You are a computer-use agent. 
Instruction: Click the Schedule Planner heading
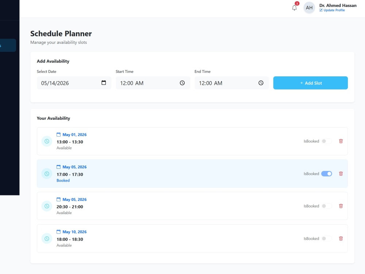pos(61,34)
